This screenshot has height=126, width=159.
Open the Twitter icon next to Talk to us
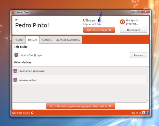(144, 113)
